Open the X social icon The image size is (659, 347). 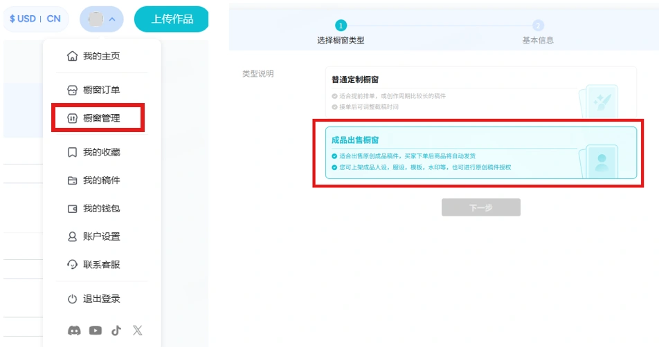click(138, 330)
